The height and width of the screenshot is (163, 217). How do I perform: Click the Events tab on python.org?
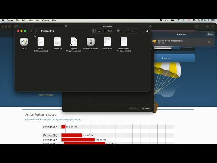(x=166, y=58)
